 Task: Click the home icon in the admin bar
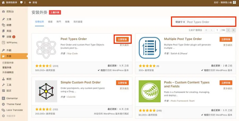[x=3, y=2]
